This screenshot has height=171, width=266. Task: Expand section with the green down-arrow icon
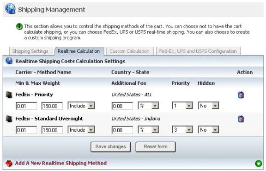(258, 164)
